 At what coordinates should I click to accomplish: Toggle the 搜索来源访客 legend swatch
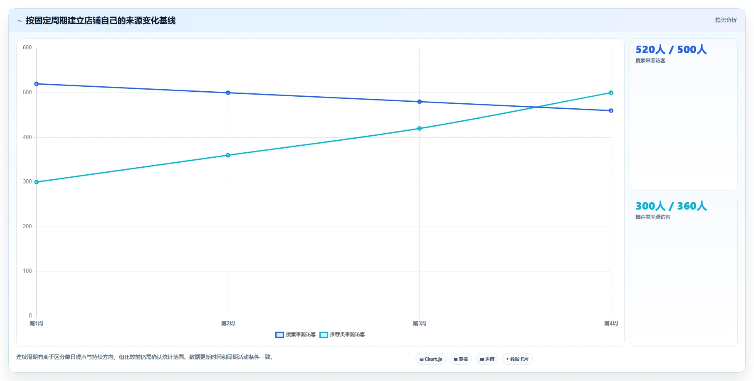279,335
